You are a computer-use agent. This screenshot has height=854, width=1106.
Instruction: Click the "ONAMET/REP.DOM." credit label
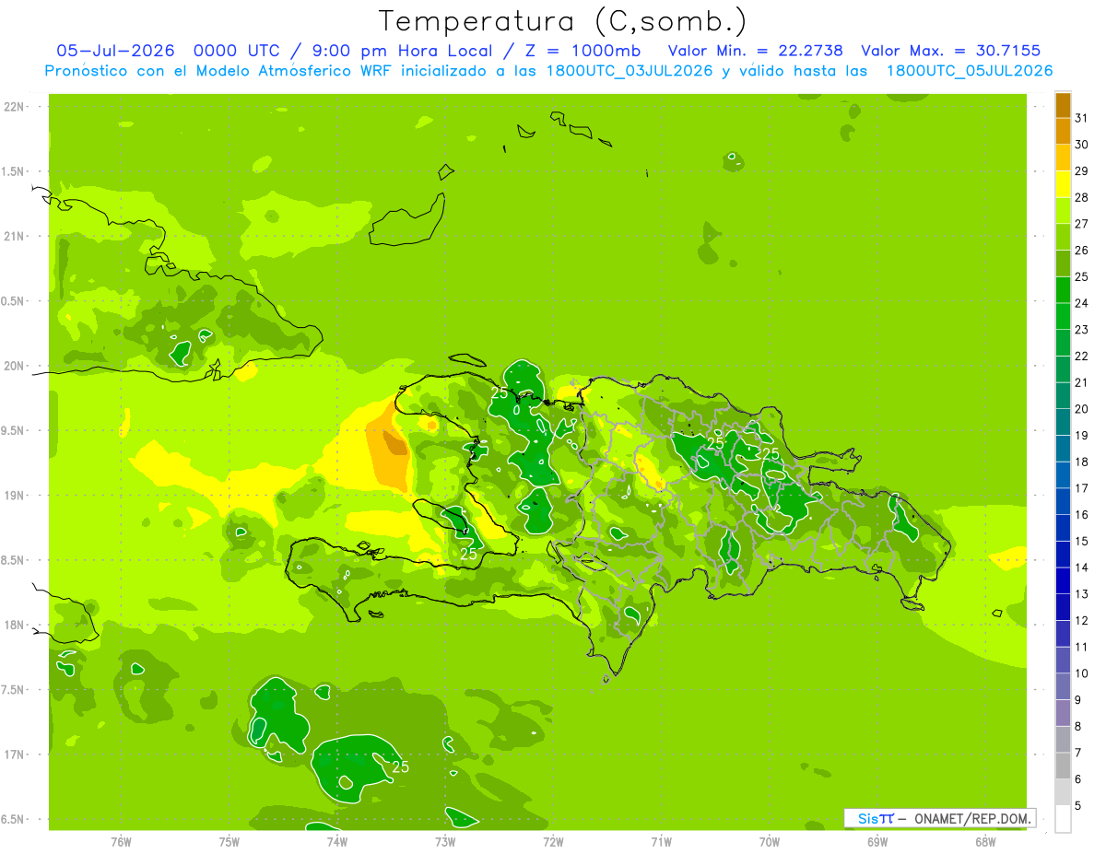pyautogui.click(x=971, y=818)
